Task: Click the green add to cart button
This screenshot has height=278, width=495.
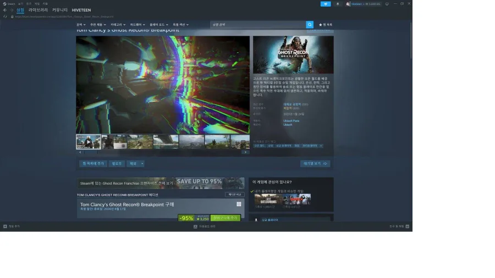Action: click(226, 218)
